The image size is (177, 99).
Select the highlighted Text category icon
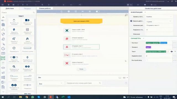click(x=3, y=58)
